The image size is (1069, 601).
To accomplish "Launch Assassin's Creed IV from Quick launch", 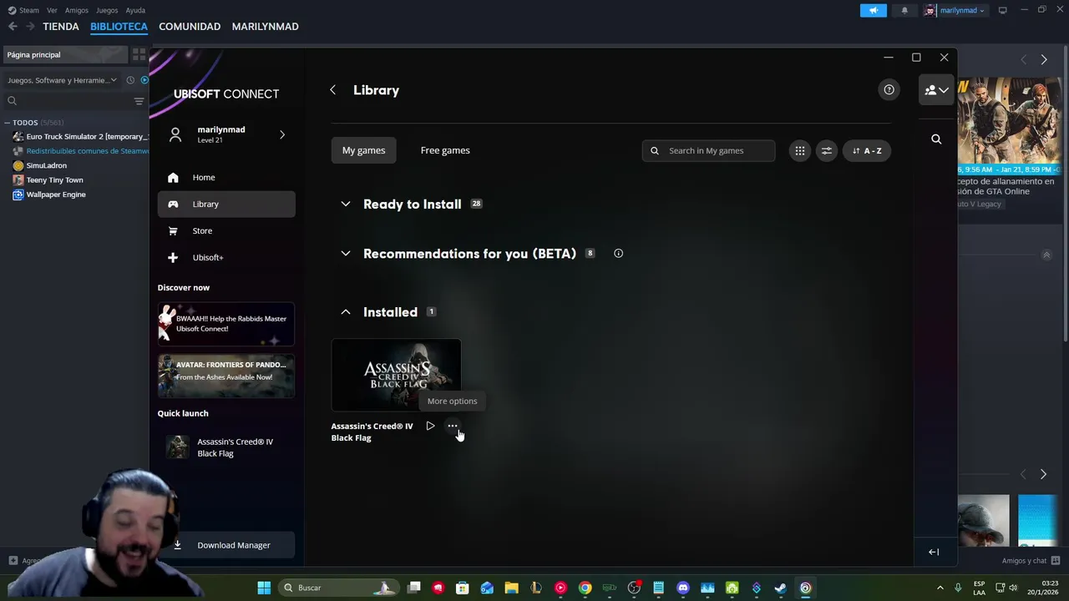I will tap(226, 447).
